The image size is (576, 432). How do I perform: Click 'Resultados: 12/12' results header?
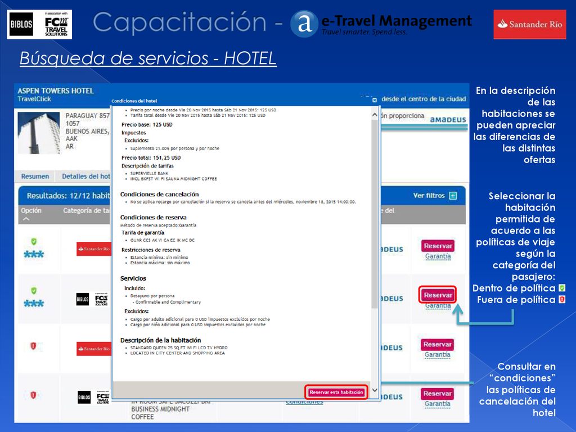(x=68, y=195)
